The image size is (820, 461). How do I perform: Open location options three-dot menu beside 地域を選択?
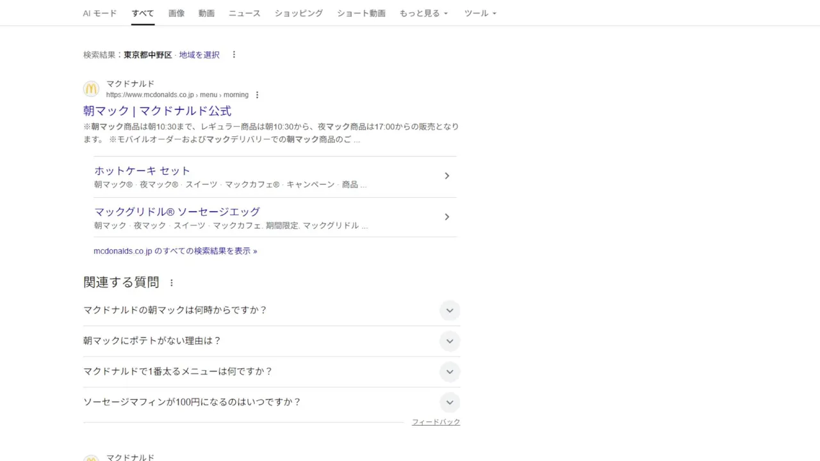click(x=234, y=55)
